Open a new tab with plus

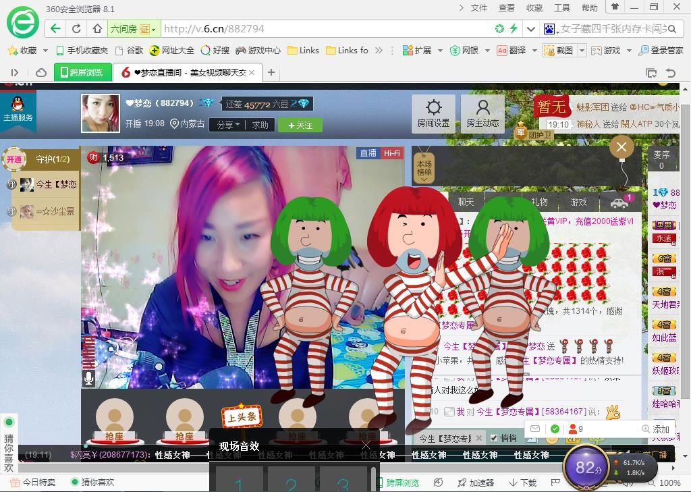(x=271, y=72)
